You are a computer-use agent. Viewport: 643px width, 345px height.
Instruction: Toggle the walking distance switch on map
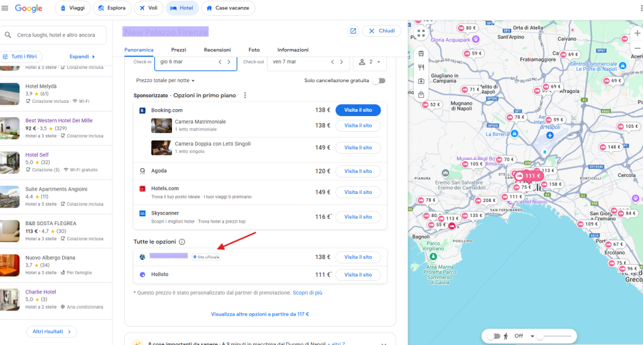click(494, 336)
